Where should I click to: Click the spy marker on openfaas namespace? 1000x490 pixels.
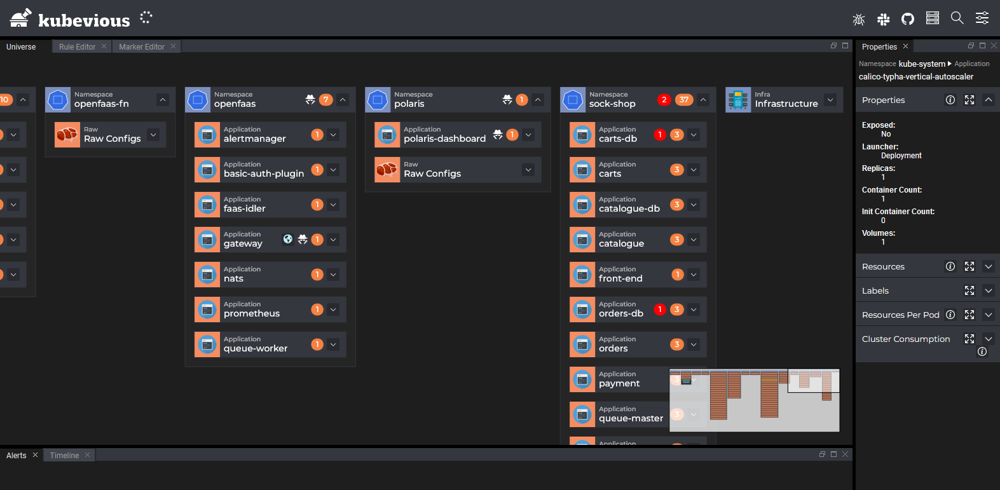[310, 100]
